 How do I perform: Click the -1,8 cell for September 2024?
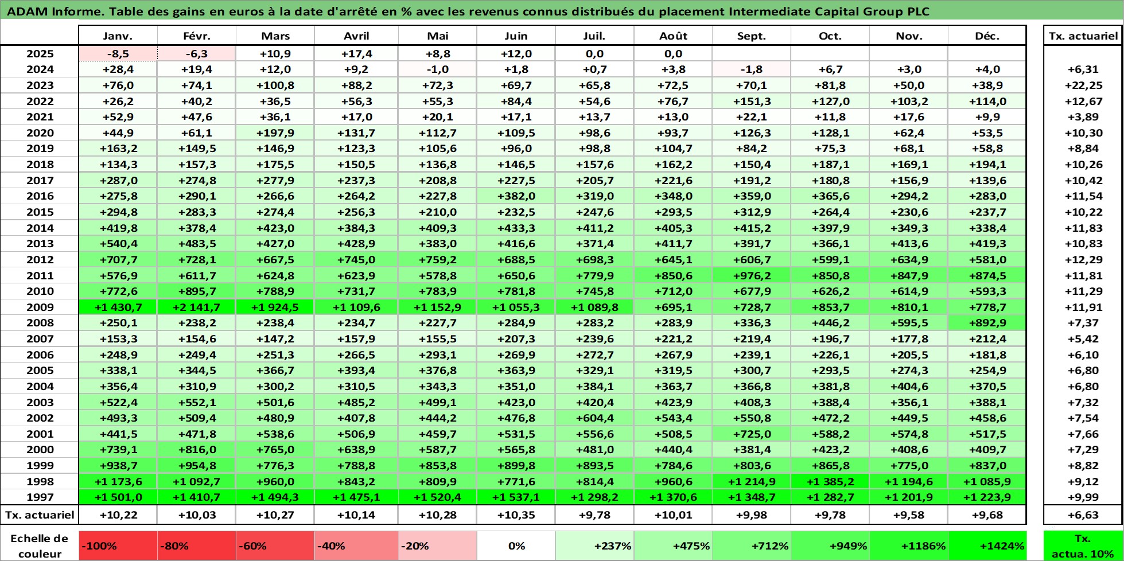coord(752,69)
